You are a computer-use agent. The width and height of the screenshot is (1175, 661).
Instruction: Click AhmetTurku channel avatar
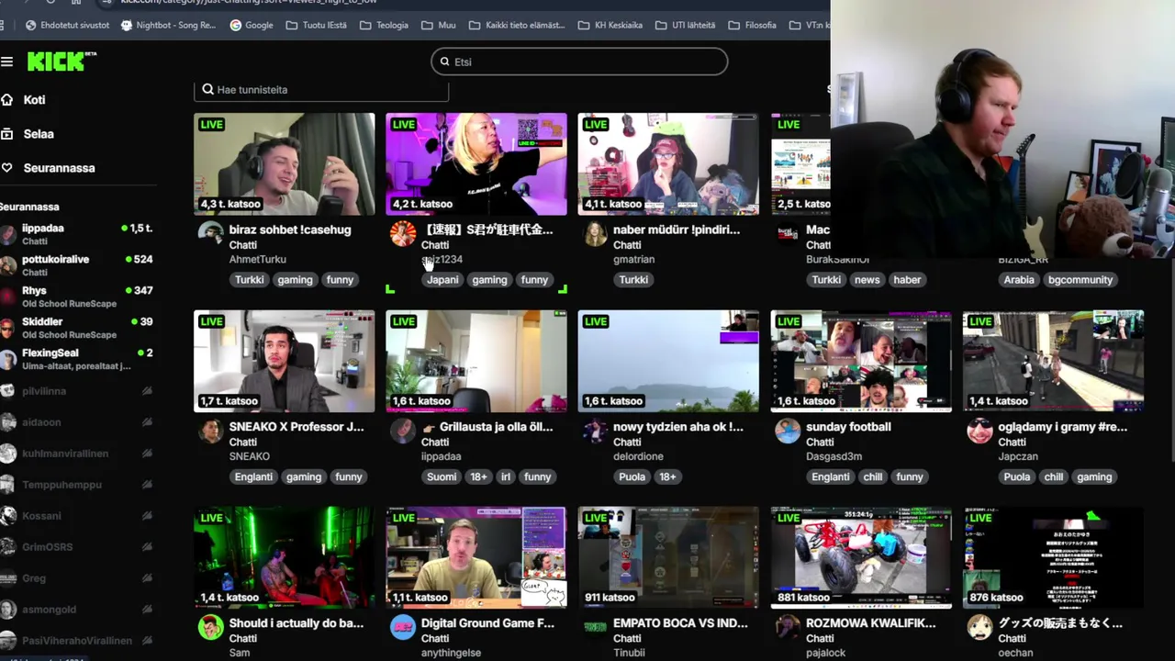click(x=211, y=234)
